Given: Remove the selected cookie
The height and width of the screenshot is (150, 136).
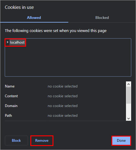Looking at the screenshot, I should tap(42, 141).
